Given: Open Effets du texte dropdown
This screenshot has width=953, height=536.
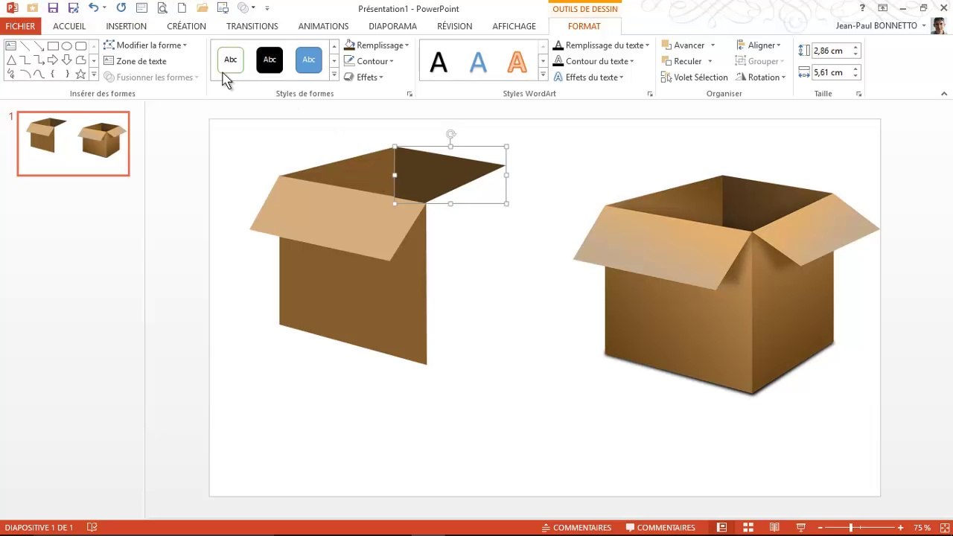Looking at the screenshot, I should pos(589,77).
